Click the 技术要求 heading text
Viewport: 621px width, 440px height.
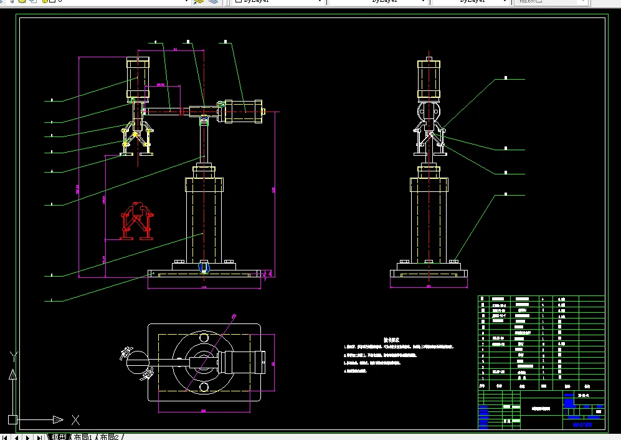click(x=391, y=340)
